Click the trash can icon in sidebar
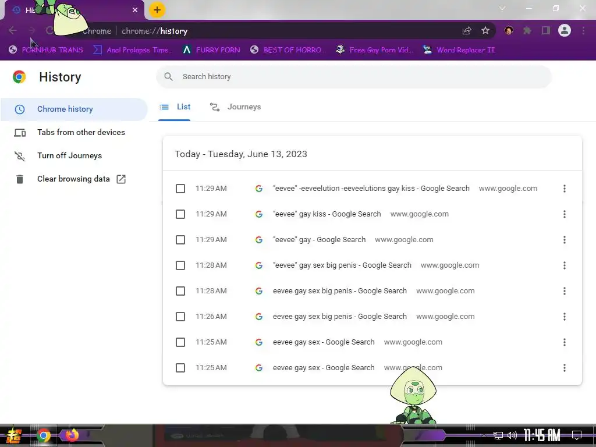Screen dimensions: 596x447 coord(20,179)
